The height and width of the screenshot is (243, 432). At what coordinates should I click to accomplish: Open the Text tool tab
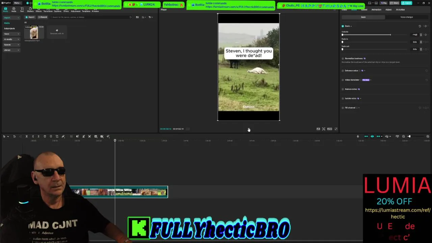point(22,9)
